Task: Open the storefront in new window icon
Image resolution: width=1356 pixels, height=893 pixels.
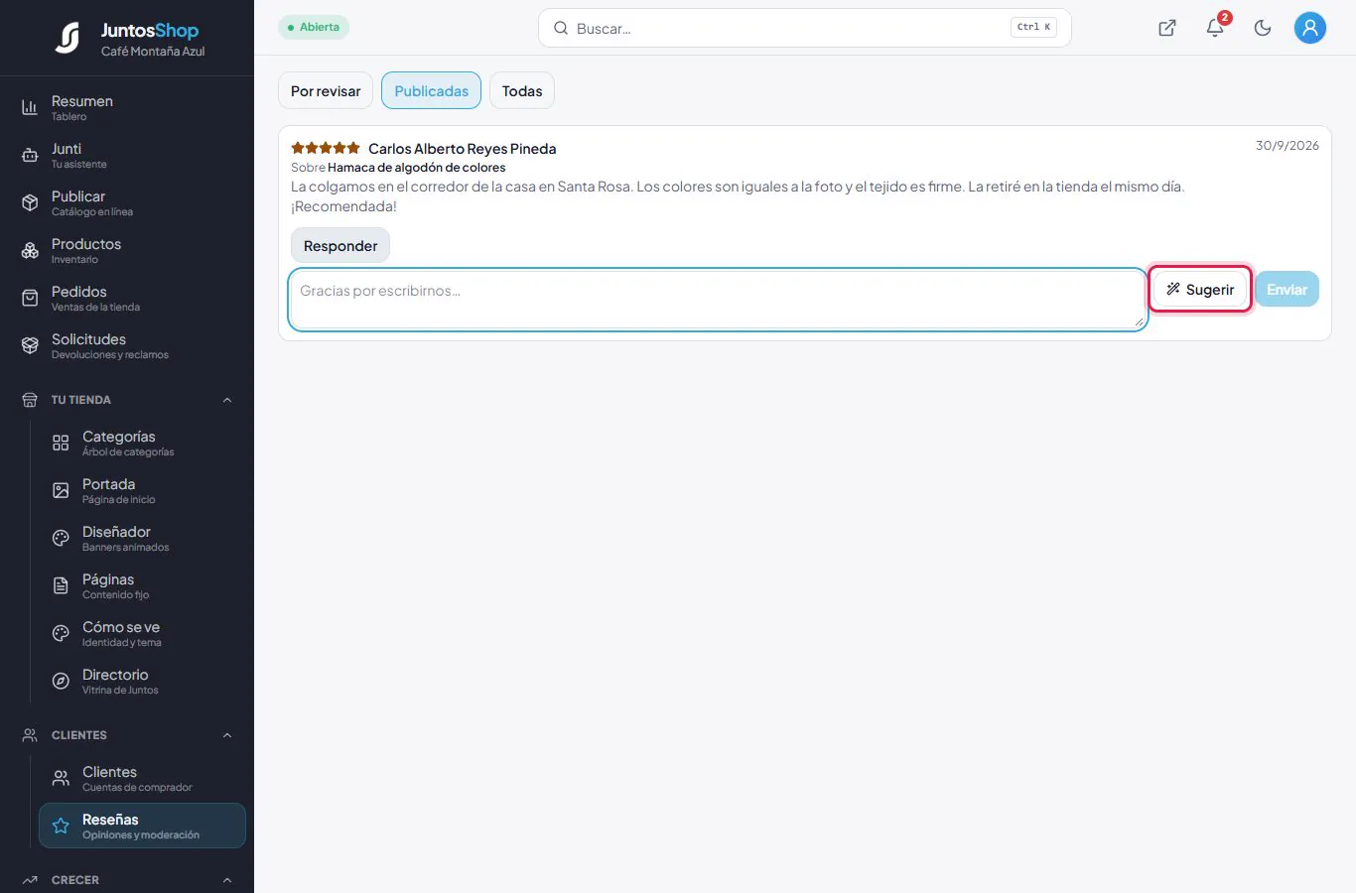Action: tap(1167, 28)
